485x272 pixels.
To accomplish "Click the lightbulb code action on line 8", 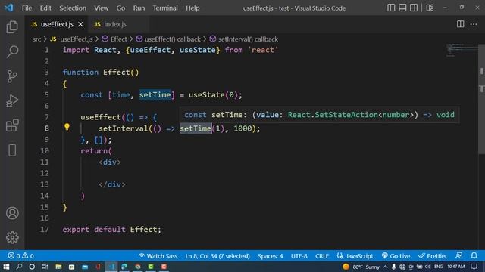I will click(67, 126).
